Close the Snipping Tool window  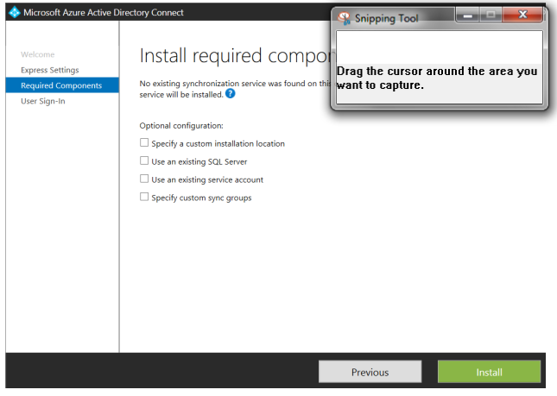click(522, 15)
